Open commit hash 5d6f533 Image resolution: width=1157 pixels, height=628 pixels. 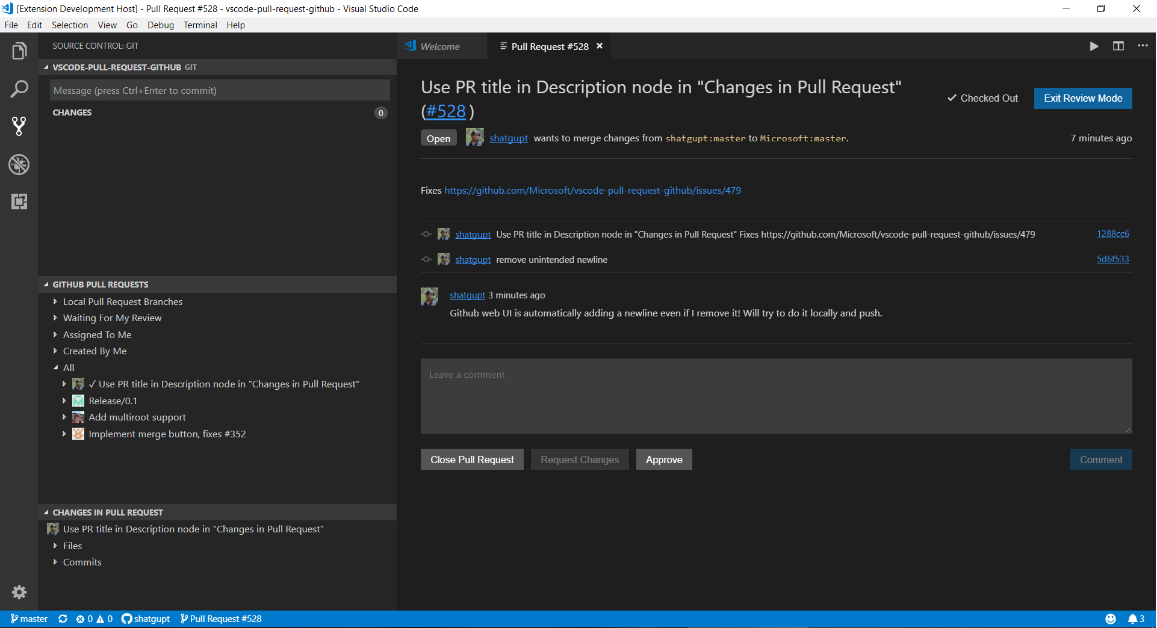tap(1112, 259)
